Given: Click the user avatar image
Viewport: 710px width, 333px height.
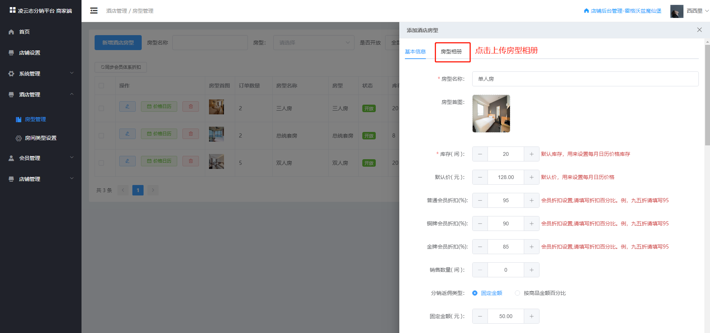Looking at the screenshot, I should (677, 11).
